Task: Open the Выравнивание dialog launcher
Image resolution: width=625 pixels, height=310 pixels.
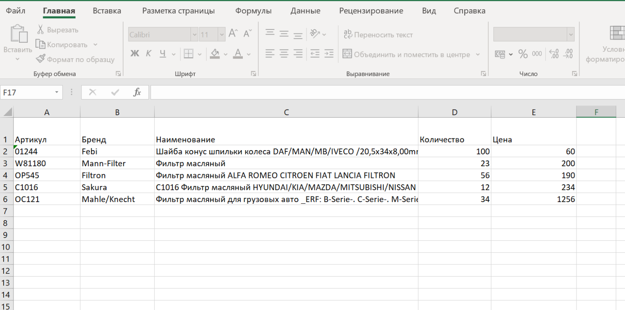Action: [483, 74]
